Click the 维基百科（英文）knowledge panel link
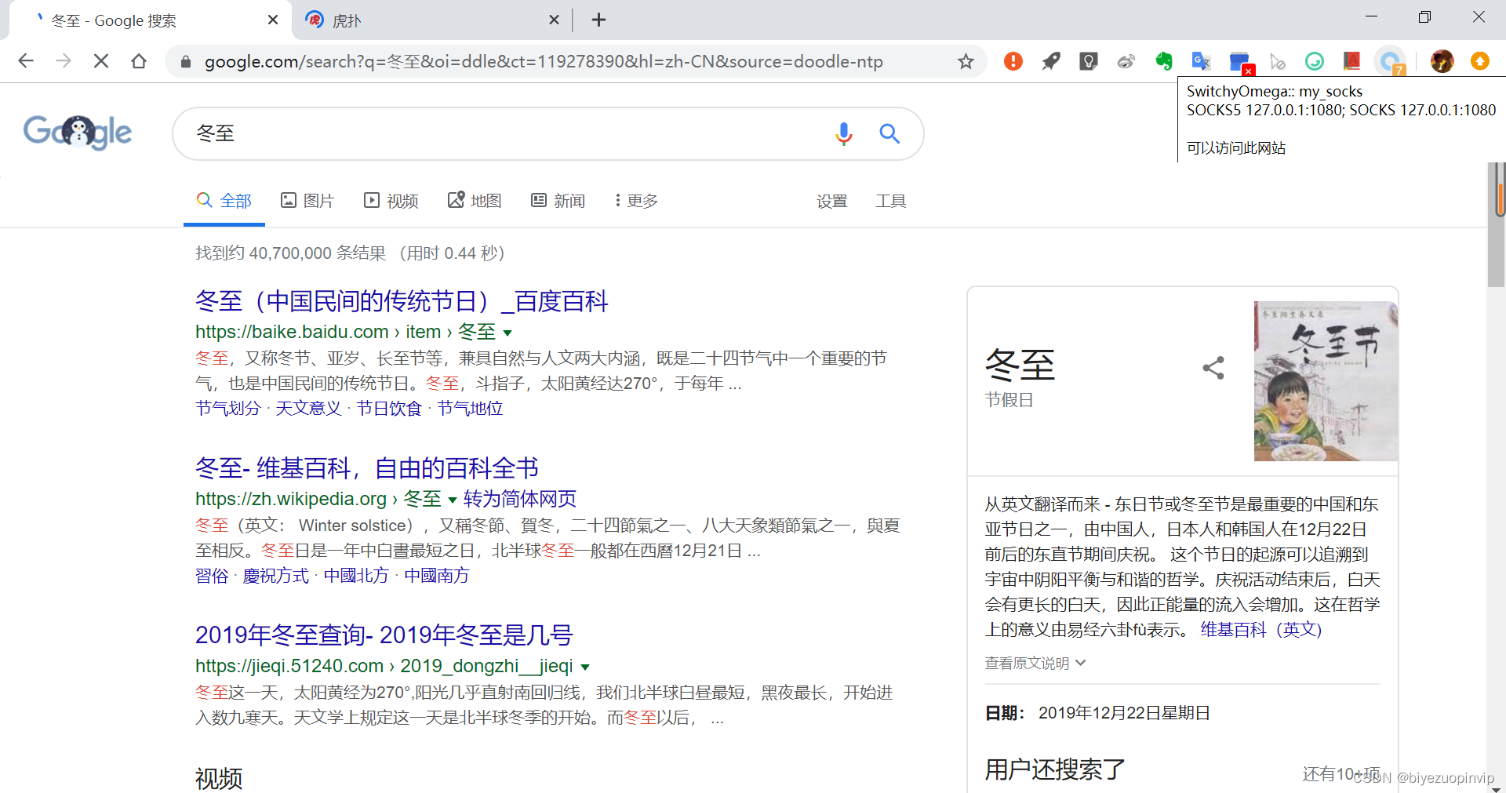Screen dimensions: 1506x793 coord(1258,629)
